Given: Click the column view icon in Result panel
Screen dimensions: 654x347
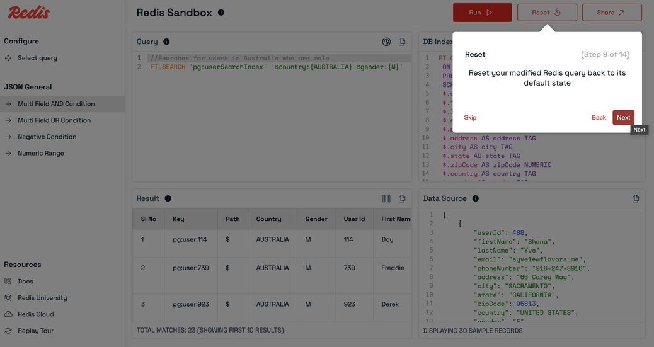Looking at the screenshot, I should [386, 198].
